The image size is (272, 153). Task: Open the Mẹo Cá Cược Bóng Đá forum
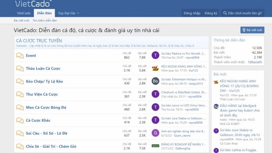click(46, 107)
